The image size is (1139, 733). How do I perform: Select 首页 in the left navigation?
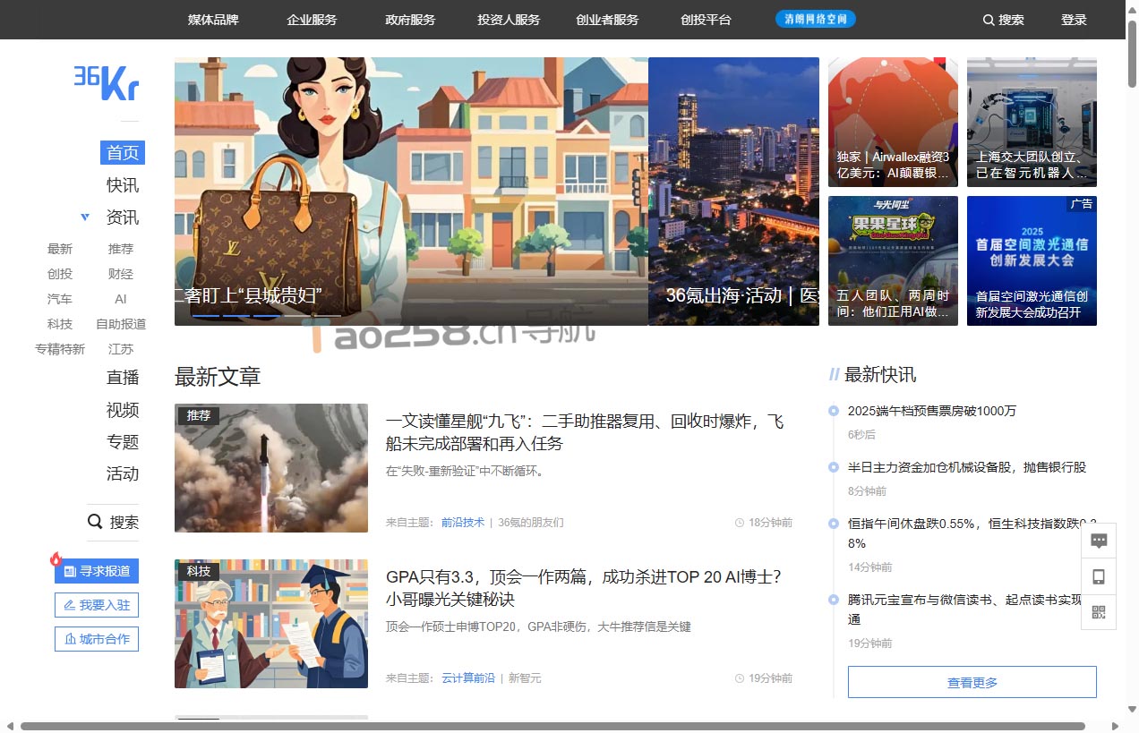123,153
